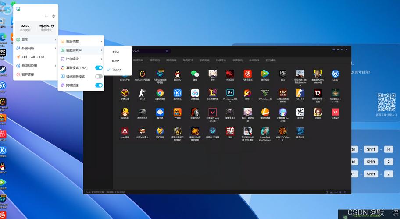Expand the 画质调整 submenu arrow
The width and height of the screenshot is (400, 219).
coord(101,42)
